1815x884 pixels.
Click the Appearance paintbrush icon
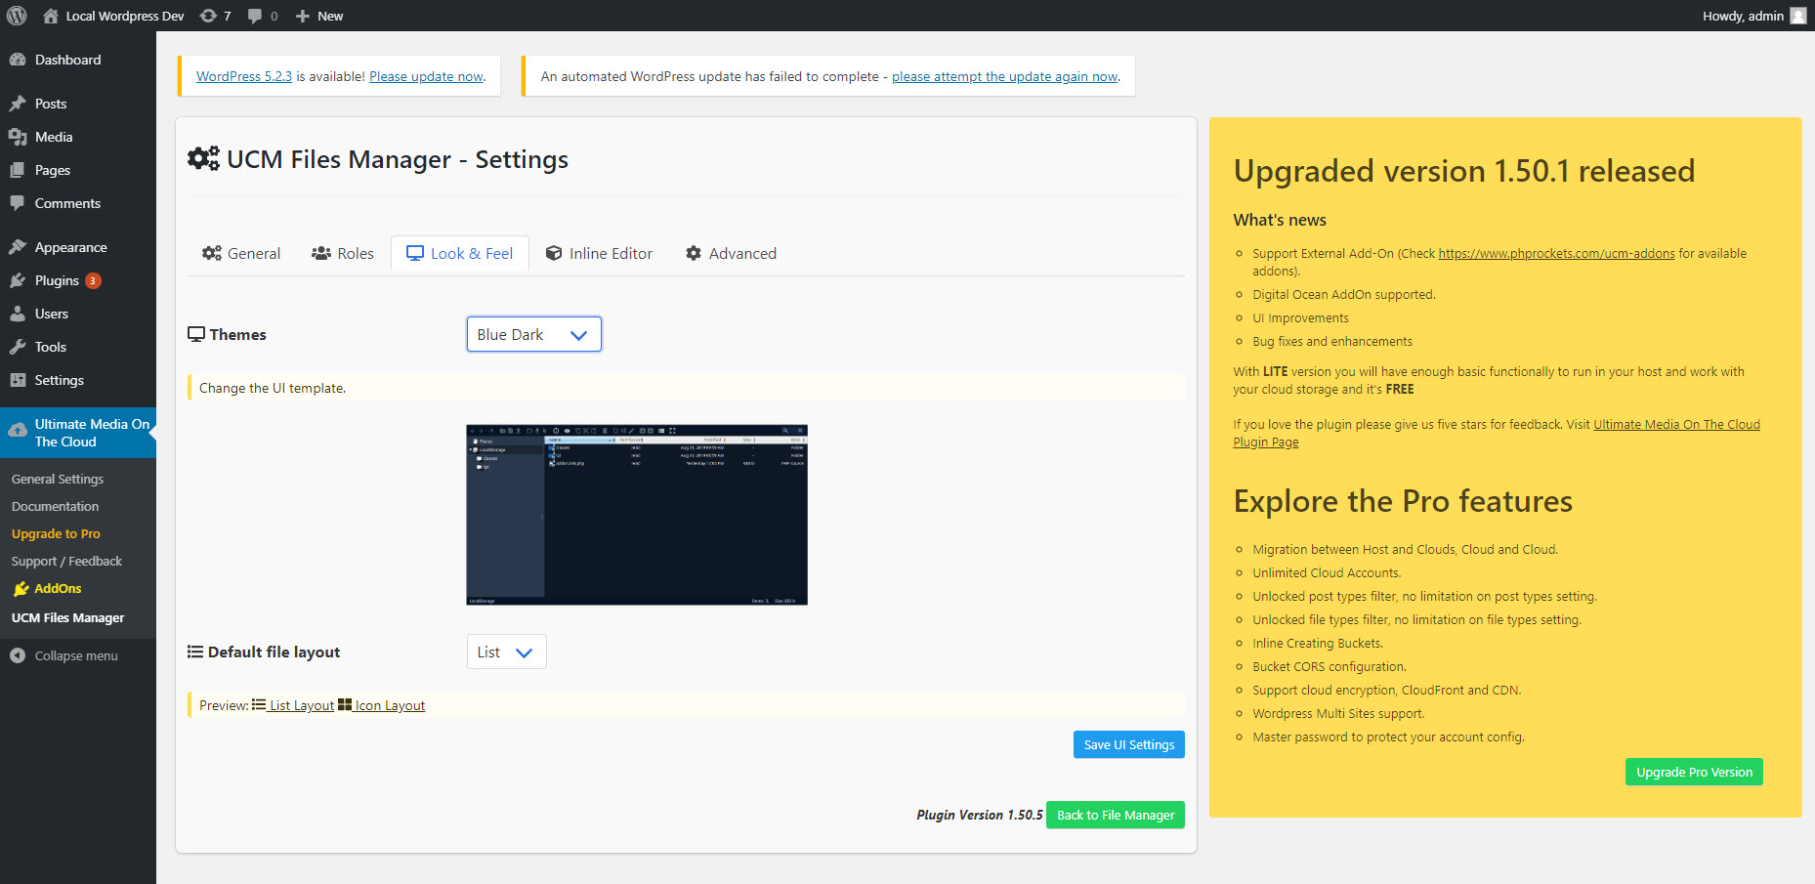click(18, 247)
